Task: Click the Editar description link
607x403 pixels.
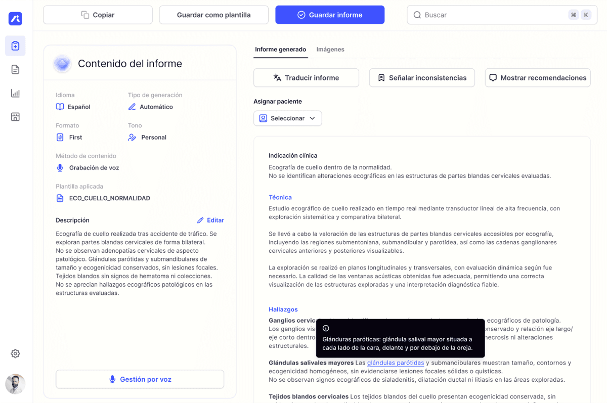Action: 210,220
